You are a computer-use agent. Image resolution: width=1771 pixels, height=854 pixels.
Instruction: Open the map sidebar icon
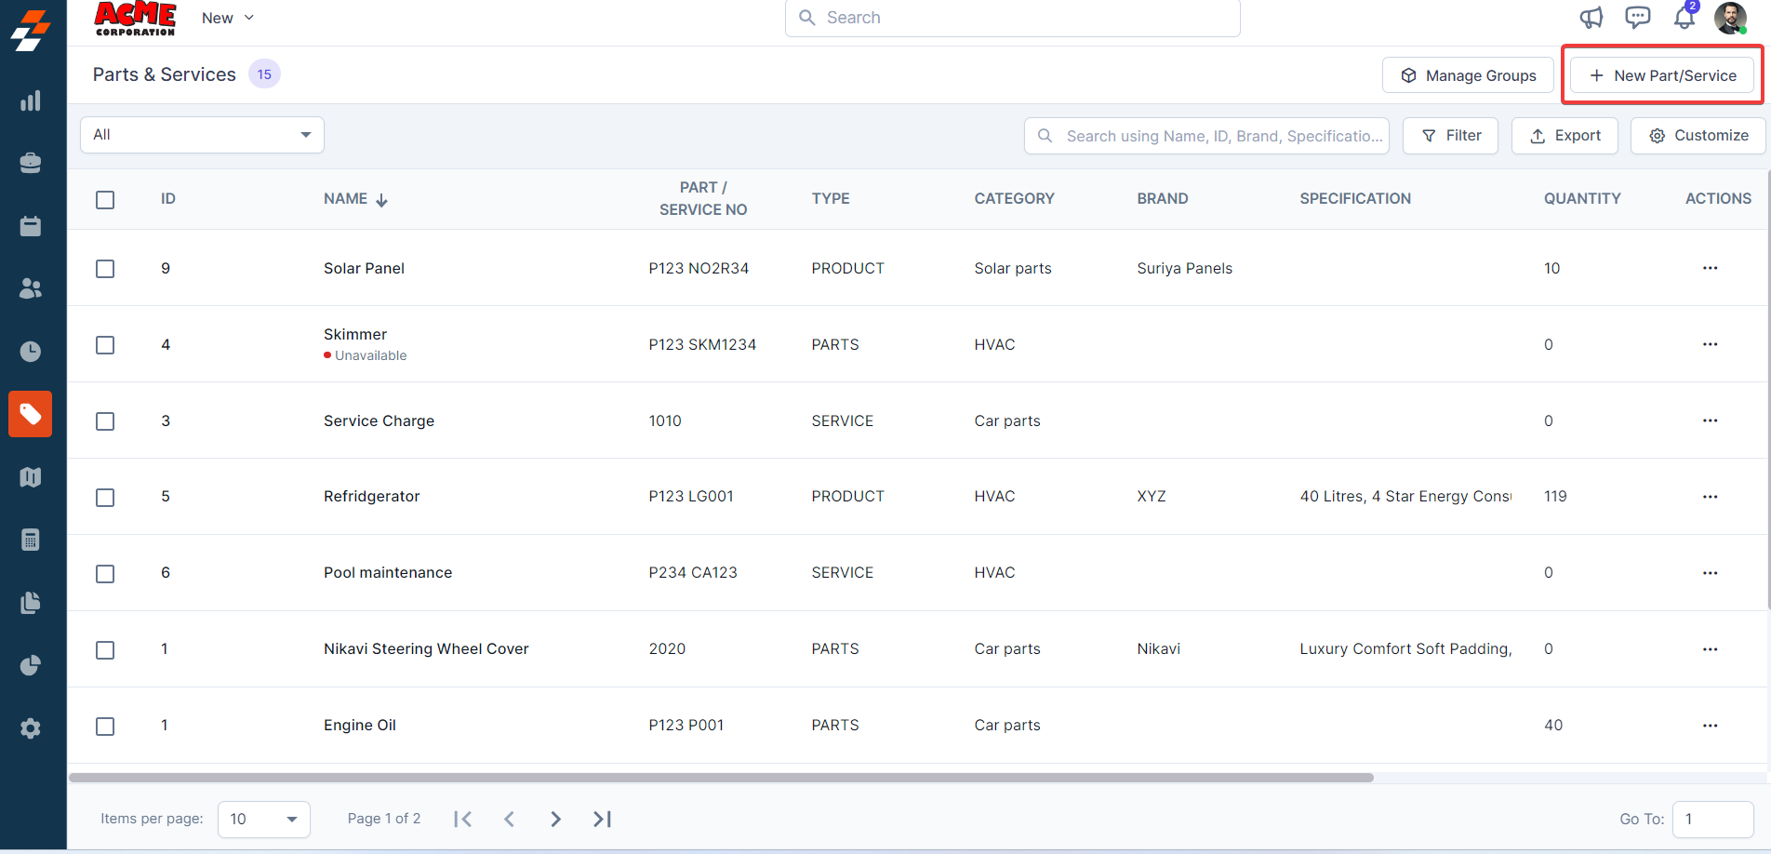(x=31, y=477)
